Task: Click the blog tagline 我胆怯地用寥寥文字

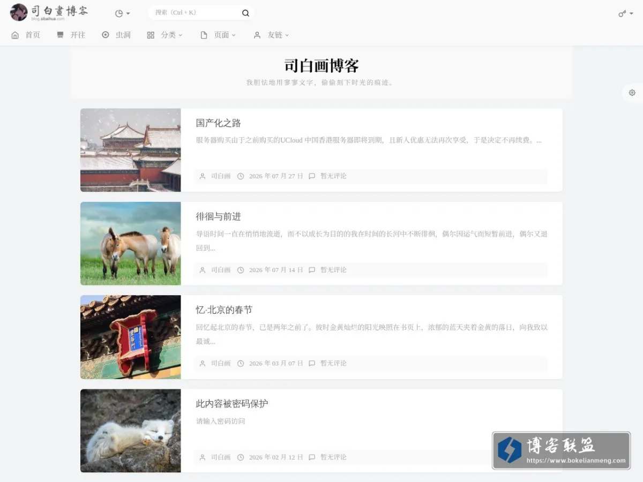Action: (320, 82)
